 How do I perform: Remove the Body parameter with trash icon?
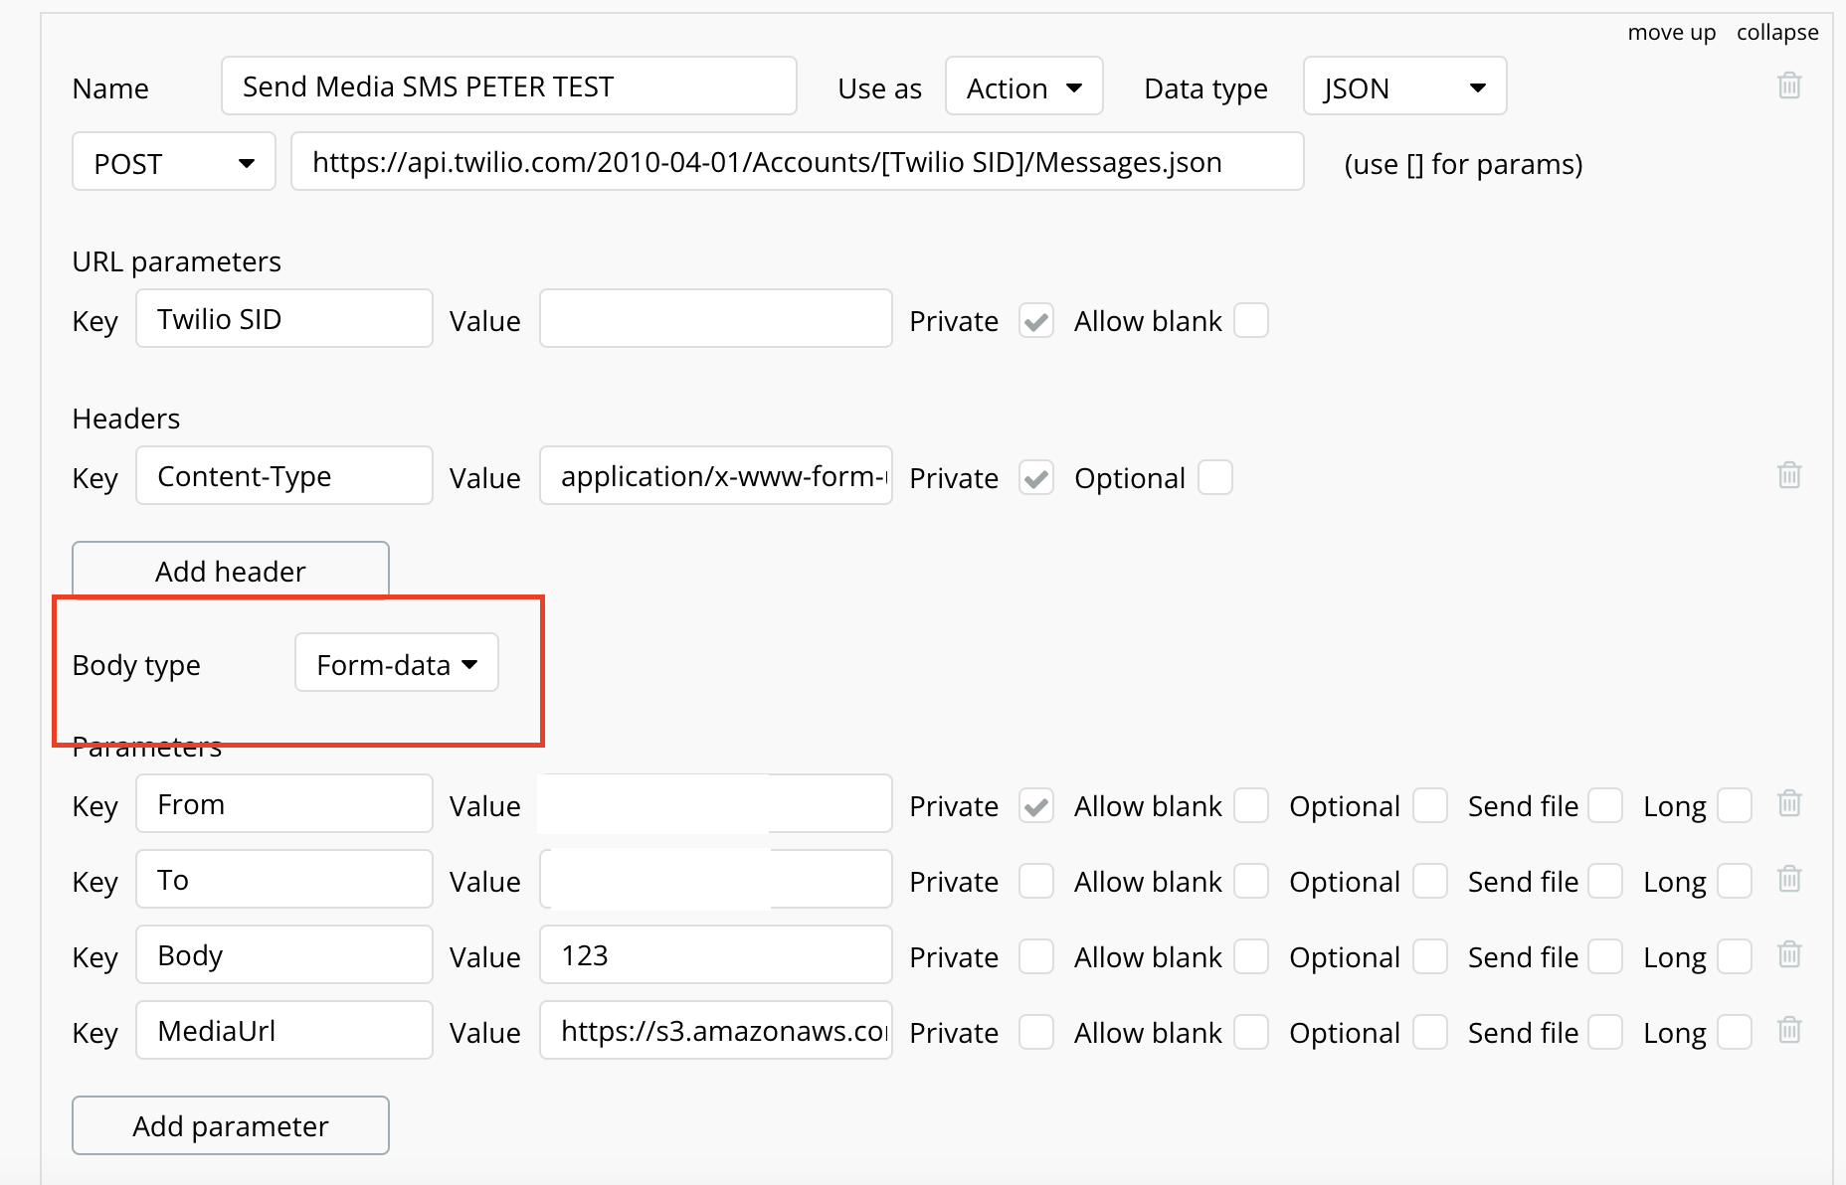point(1789,954)
